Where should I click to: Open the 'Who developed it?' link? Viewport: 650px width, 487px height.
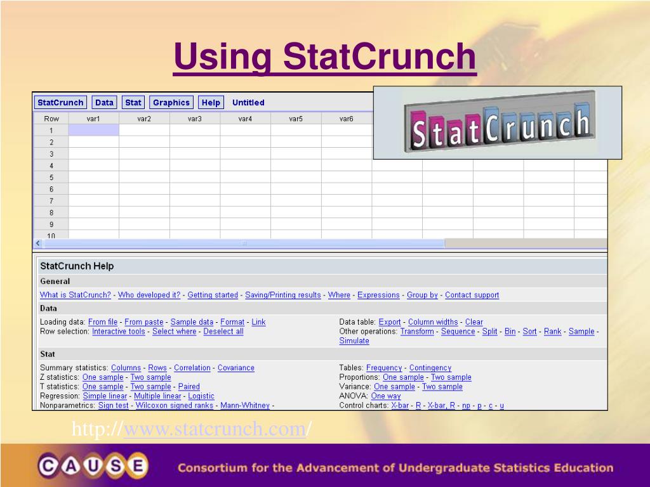(x=149, y=295)
